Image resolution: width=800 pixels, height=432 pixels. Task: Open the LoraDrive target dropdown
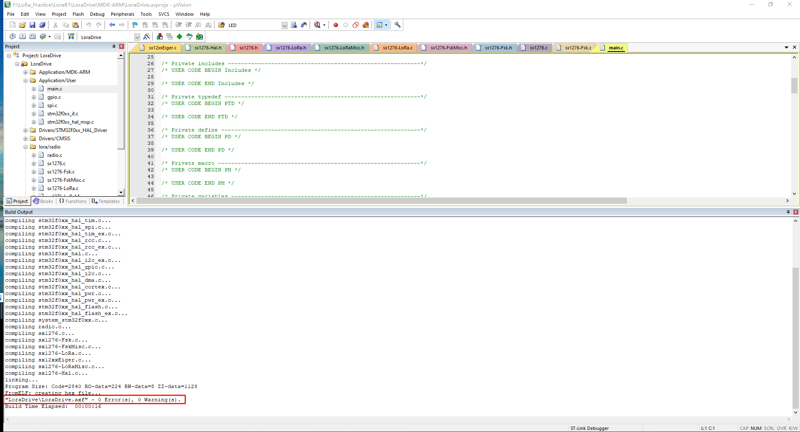(137, 37)
